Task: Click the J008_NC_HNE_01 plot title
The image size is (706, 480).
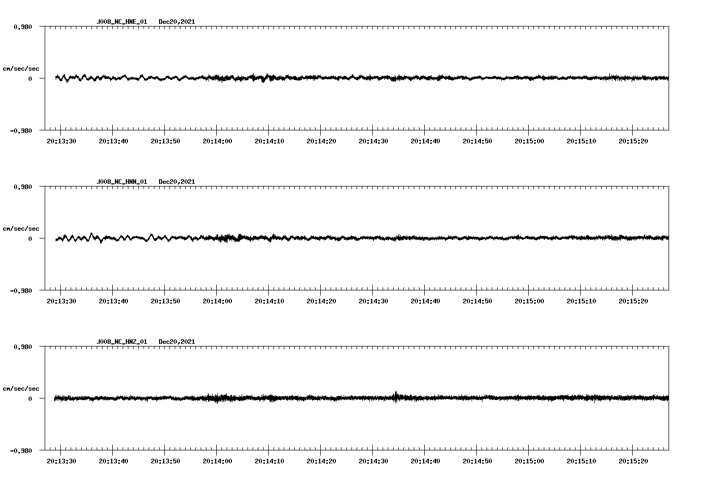Action: point(122,22)
